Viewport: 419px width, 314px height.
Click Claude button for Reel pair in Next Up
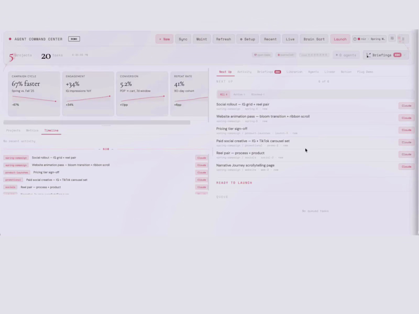406,154
